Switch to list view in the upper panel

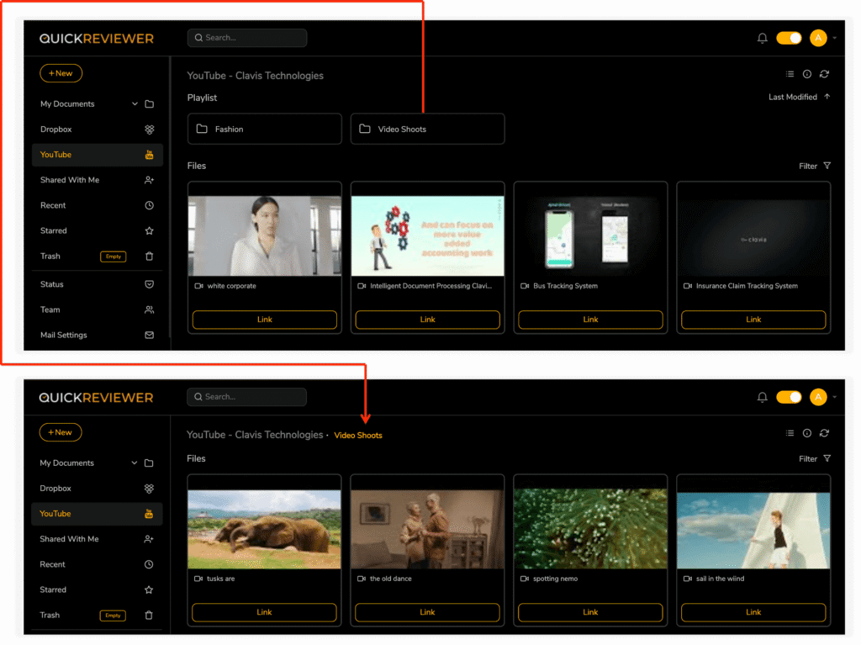point(790,74)
